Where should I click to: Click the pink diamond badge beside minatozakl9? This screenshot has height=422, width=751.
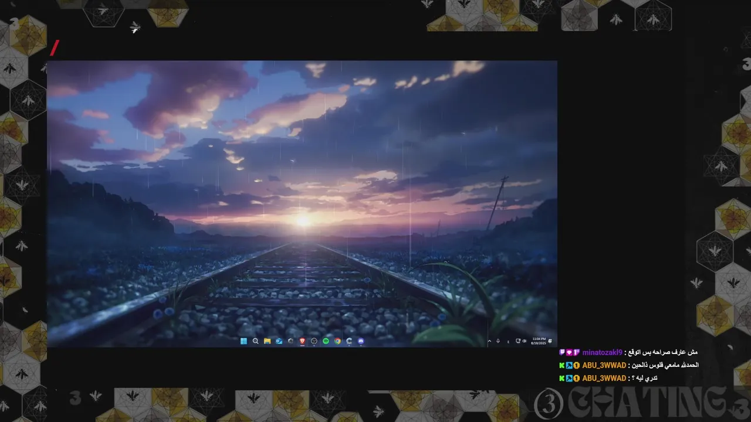[x=569, y=352]
